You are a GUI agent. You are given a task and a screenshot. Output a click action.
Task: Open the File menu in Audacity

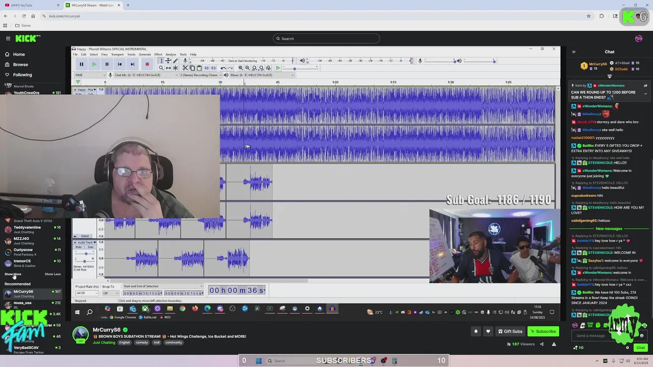click(x=75, y=55)
